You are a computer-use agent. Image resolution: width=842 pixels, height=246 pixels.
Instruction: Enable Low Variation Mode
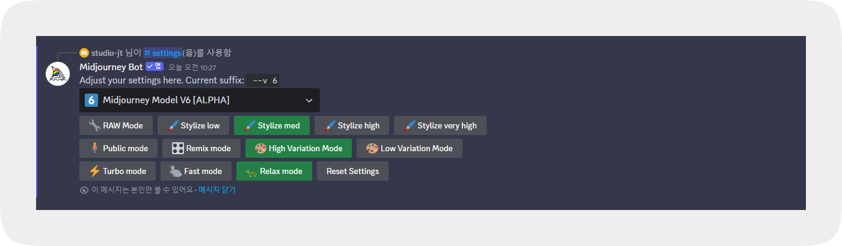[x=410, y=148]
